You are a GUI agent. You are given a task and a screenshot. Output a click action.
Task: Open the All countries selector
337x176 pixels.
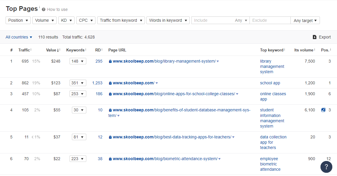click(19, 37)
